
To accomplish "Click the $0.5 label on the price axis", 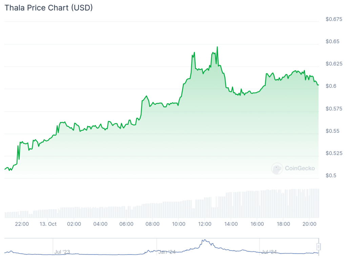I will tap(331, 175).
